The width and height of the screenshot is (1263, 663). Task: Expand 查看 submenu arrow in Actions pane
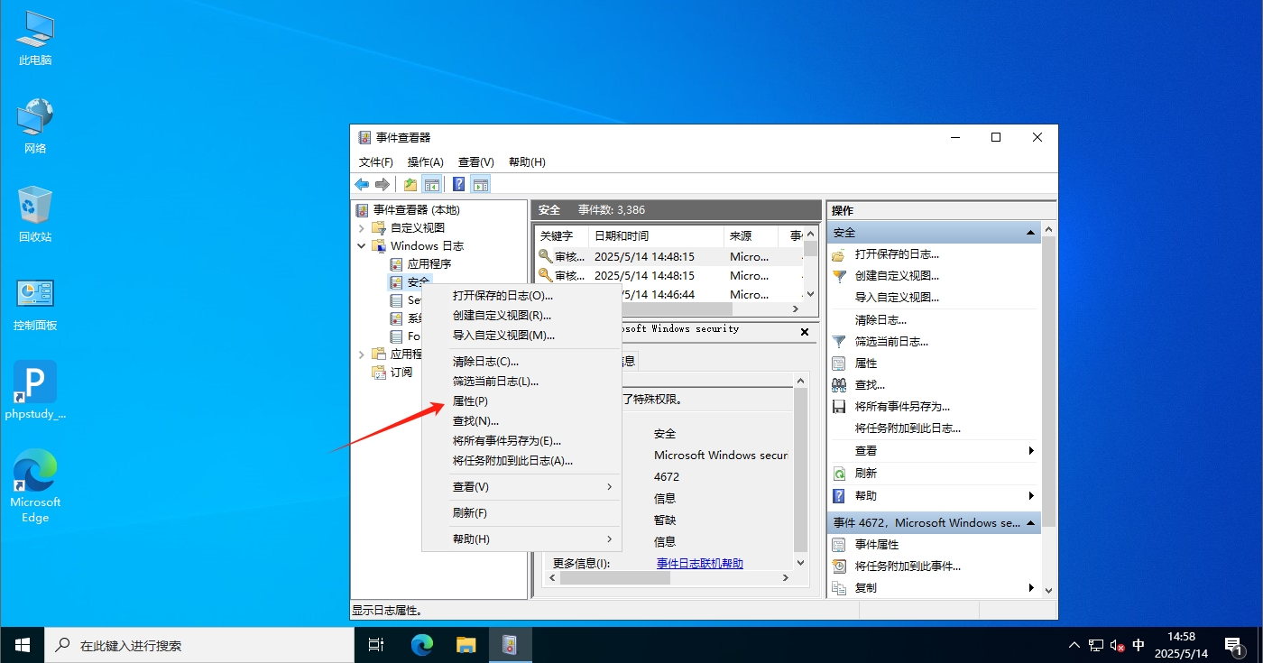[x=1031, y=451]
